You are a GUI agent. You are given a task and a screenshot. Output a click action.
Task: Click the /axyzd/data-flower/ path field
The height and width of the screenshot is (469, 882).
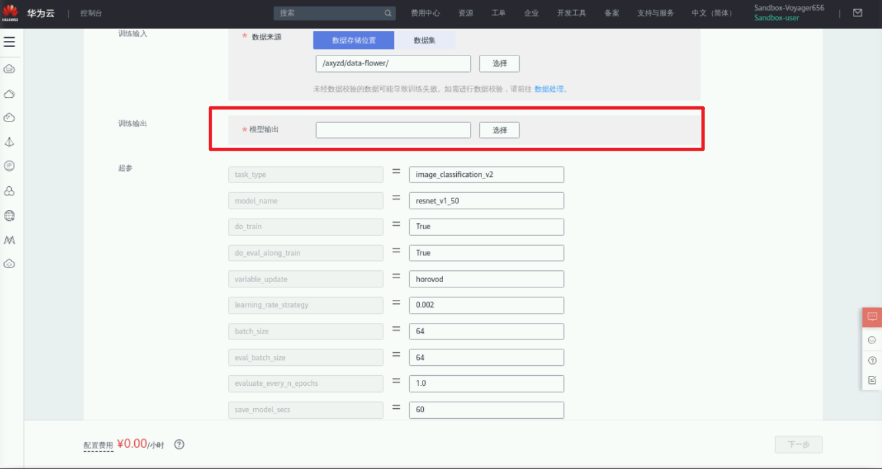click(393, 63)
